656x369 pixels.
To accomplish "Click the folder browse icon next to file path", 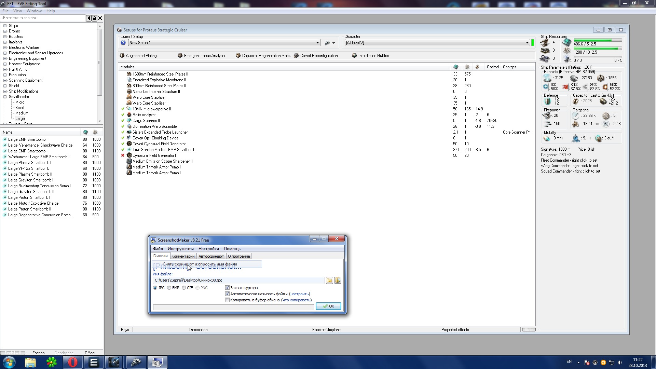I will [329, 281].
